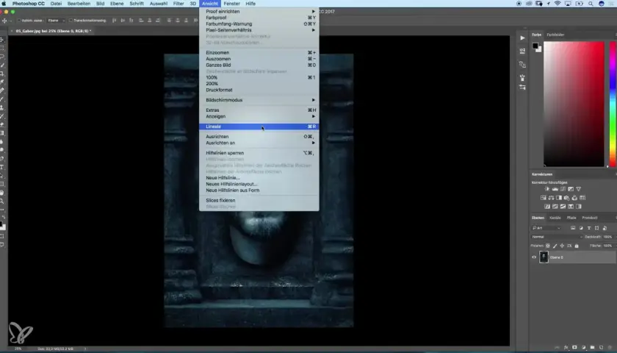Image resolution: width=617 pixels, height=353 pixels.
Task: Select the Crop tool
Action: tap(2, 74)
